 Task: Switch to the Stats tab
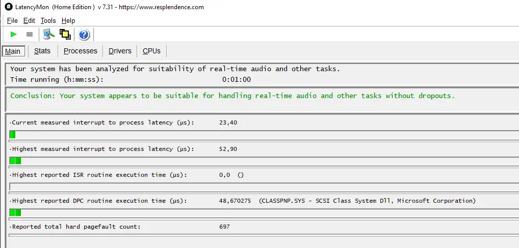click(x=42, y=51)
